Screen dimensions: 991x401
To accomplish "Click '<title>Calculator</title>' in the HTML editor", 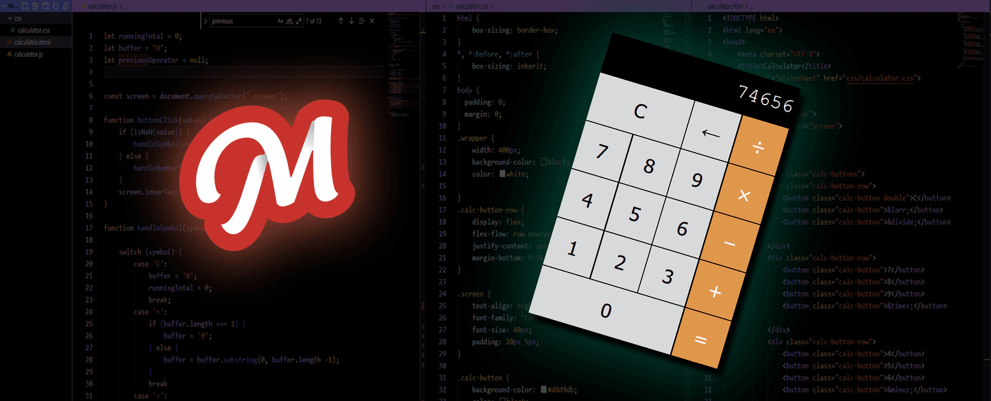I will (784, 66).
